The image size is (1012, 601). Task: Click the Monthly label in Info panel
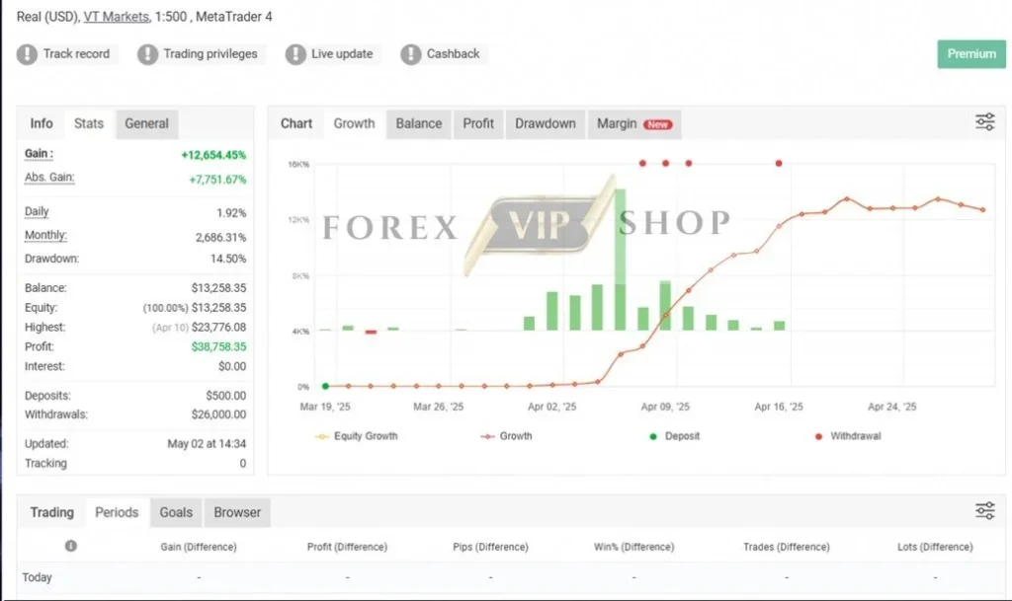click(45, 235)
